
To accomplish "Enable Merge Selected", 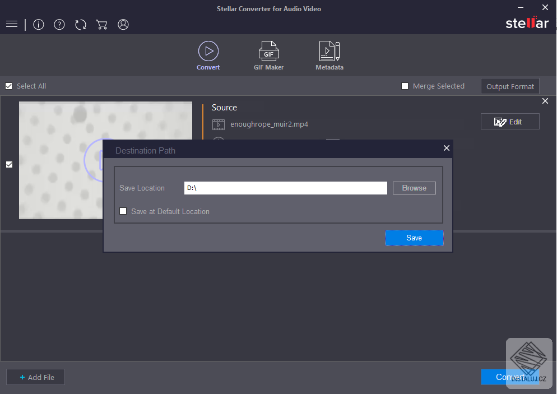I will pyautogui.click(x=405, y=86).
